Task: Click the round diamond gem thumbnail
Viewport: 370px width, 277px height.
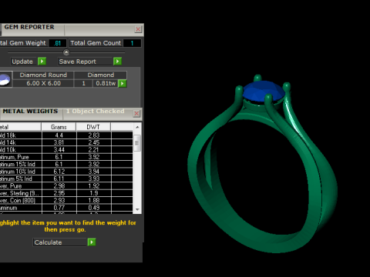Action: click(x=5, y=79)
